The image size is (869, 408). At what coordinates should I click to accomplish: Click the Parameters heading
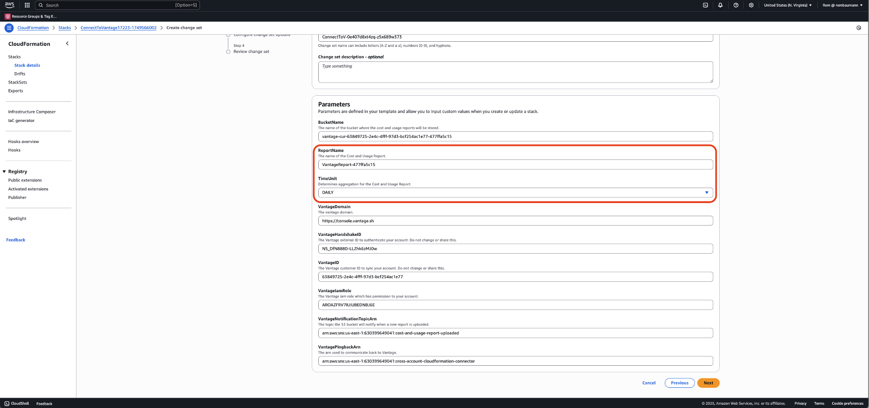point(334,105)
